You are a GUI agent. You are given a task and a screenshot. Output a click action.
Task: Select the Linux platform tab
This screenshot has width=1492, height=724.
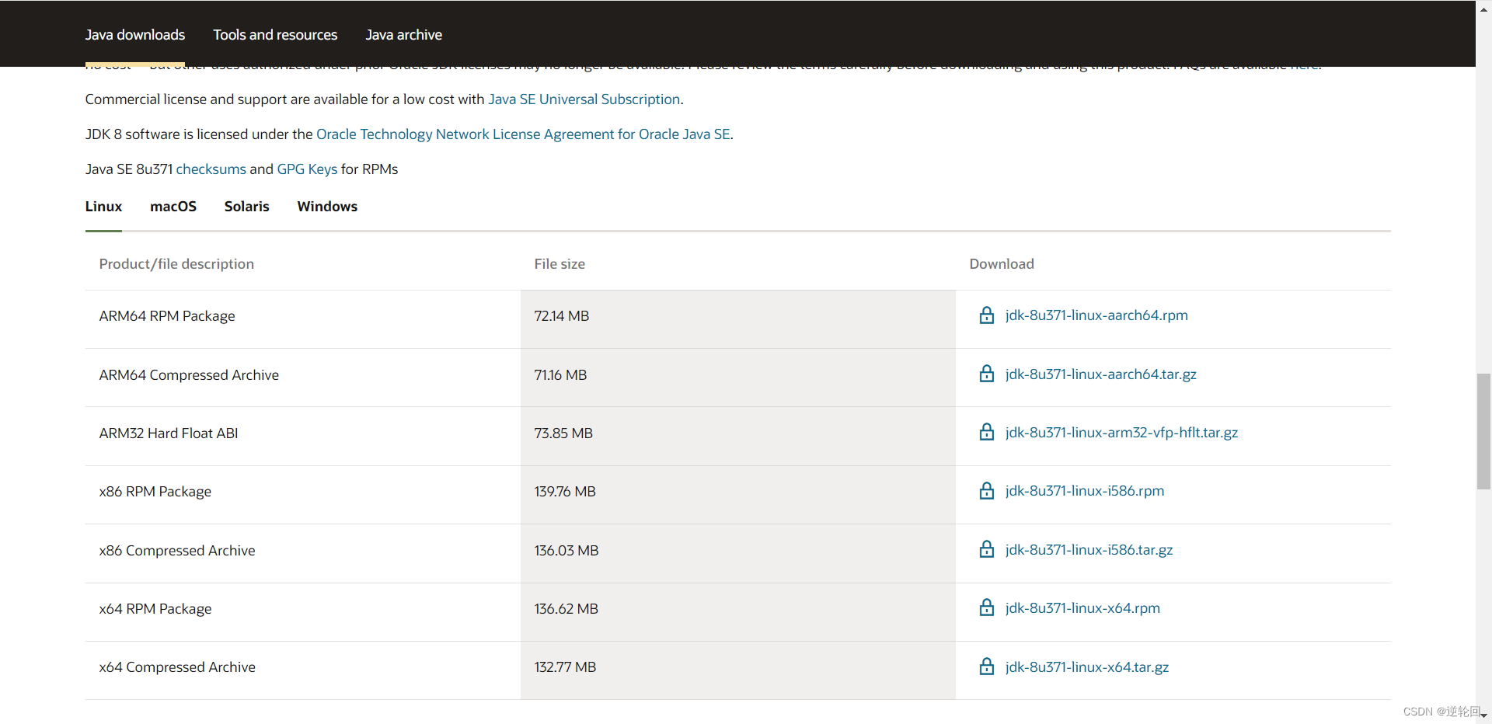(x=103, y=207)
